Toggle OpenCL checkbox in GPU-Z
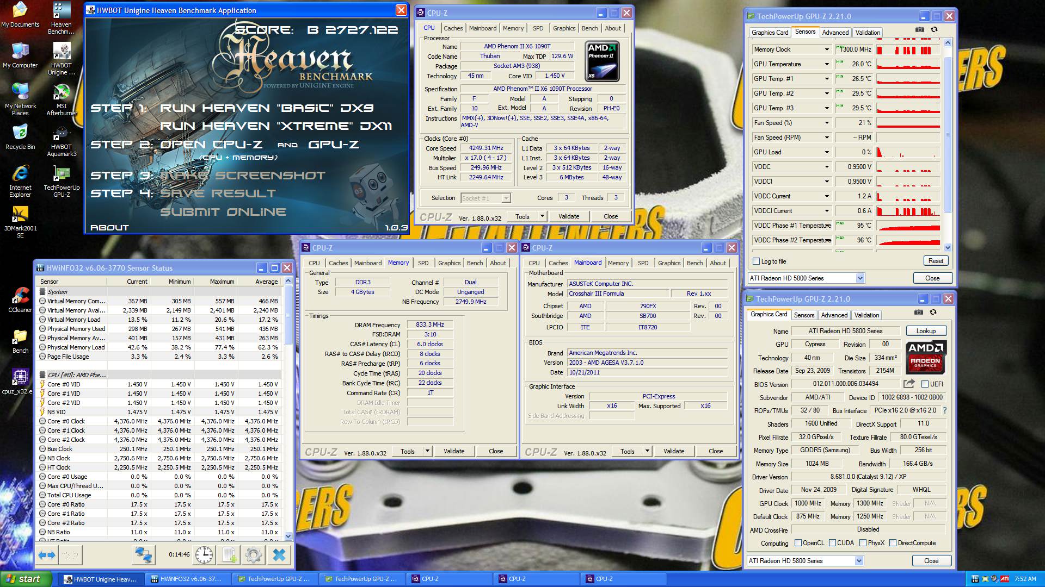This screenshot has width=1045, height=587. [798, 543]
